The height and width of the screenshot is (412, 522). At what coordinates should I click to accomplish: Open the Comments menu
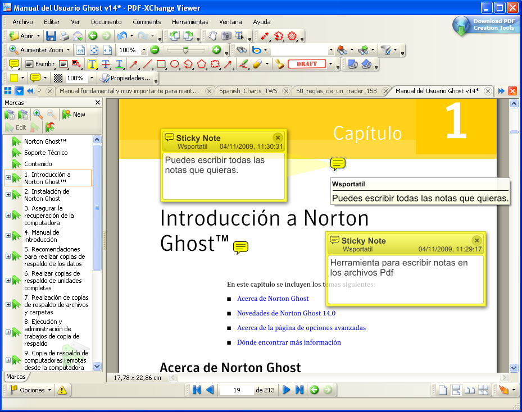(x=147, y=22)
